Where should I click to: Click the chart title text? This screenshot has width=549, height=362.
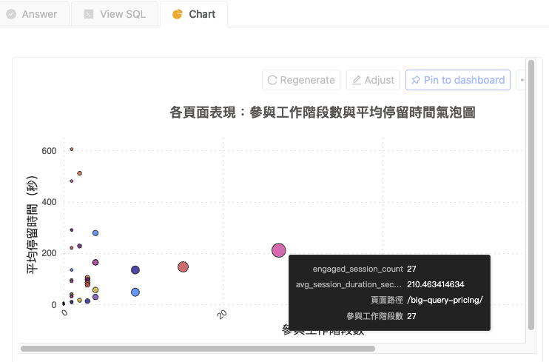[x=323, y=113]
